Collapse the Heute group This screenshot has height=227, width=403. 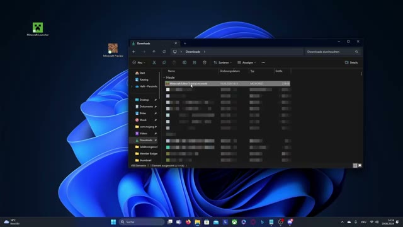click(164, 78)
